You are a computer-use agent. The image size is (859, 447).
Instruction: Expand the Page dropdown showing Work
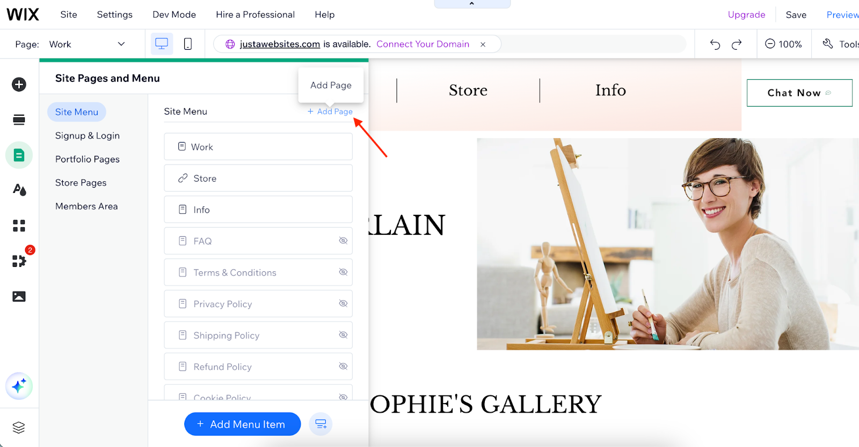(87, 44)
